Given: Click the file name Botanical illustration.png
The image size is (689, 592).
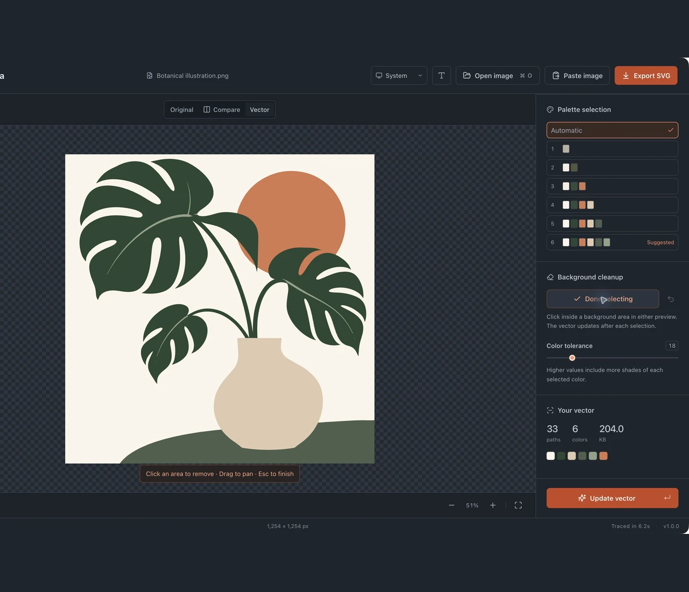Looking at the screenshot, I should (x=193, y=76).
